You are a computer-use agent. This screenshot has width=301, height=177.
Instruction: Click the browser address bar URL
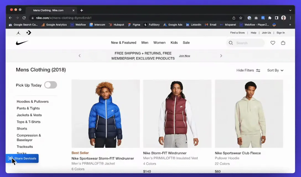pos(64,18)
